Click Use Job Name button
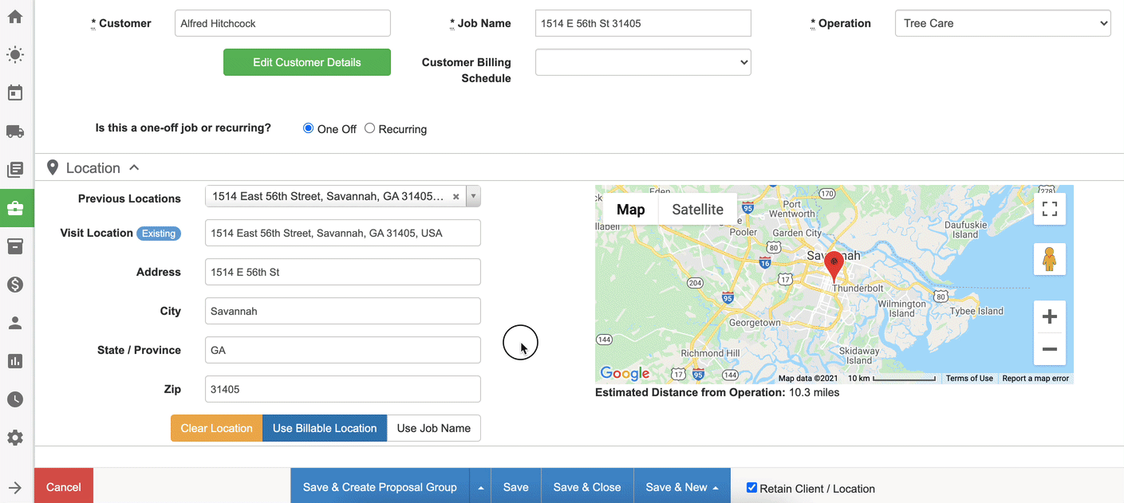The image size is (1124, 503). tap(434, 428)
